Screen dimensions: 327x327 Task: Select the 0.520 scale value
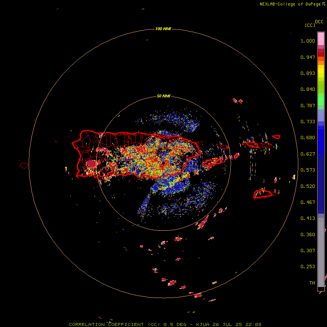tap(308, 186)
